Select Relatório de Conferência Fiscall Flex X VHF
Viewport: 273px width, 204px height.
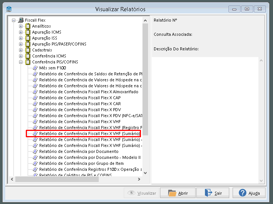(80, 122)
